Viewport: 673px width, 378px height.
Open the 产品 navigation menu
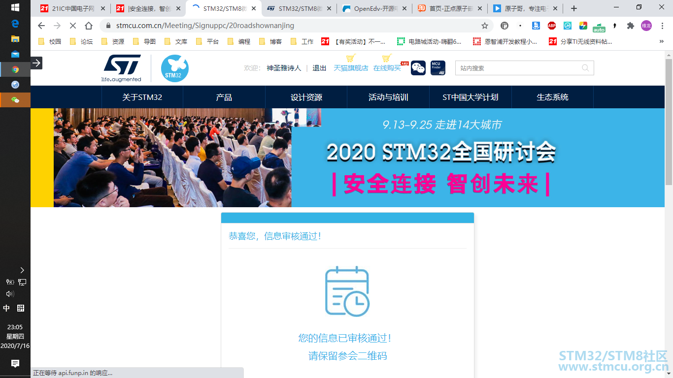224,97
